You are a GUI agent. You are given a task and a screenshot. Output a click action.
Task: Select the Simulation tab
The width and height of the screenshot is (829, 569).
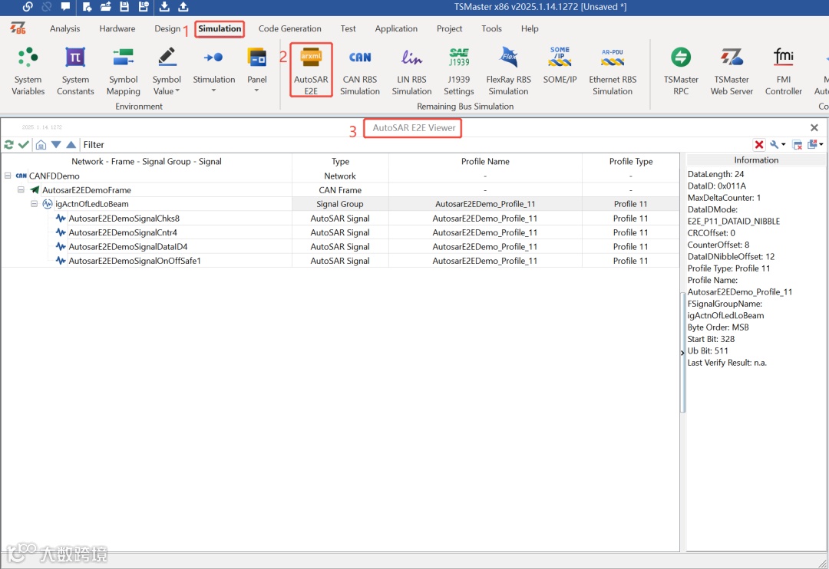point(220,28)
